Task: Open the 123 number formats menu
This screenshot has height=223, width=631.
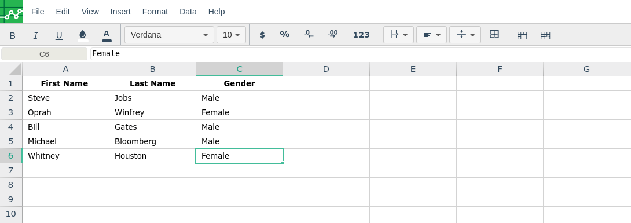Action: (x=361, y=35)
